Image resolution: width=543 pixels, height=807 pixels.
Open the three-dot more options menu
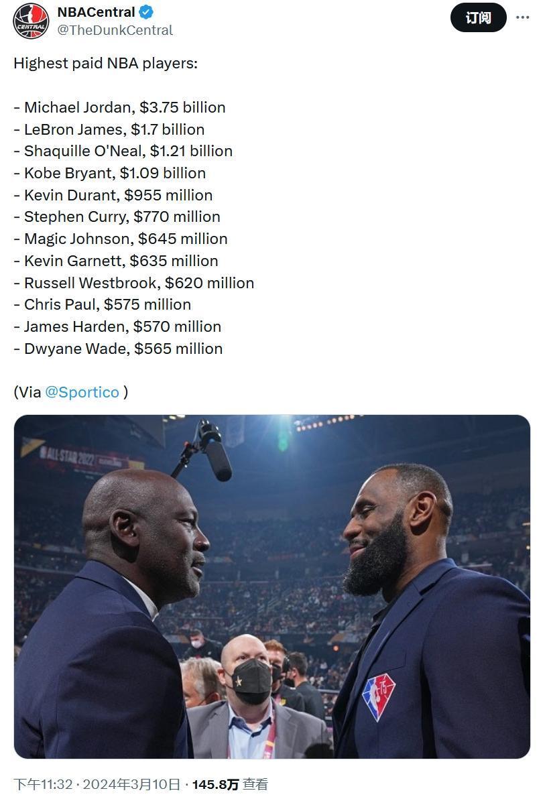tap(522, 18)
